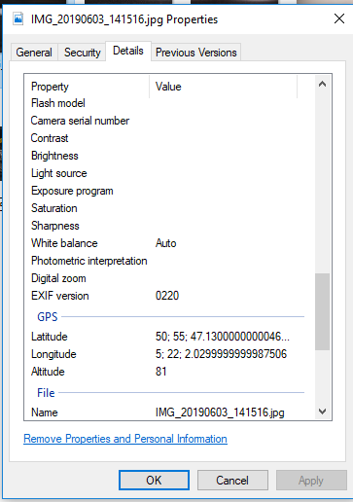Confirm with the OK button
Viewport: 353px width, 502px height.
[x=154, y=480]
